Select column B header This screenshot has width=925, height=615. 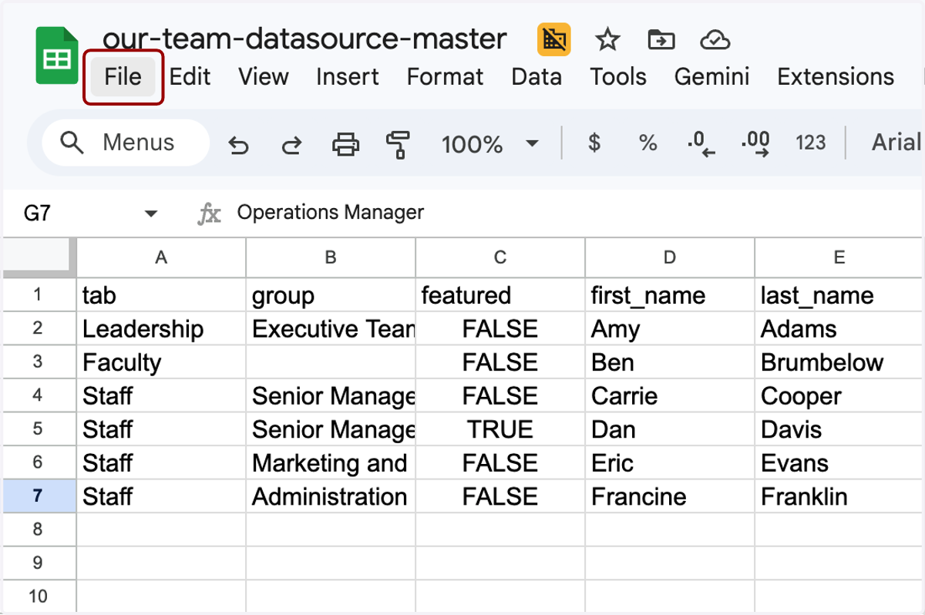331,257
